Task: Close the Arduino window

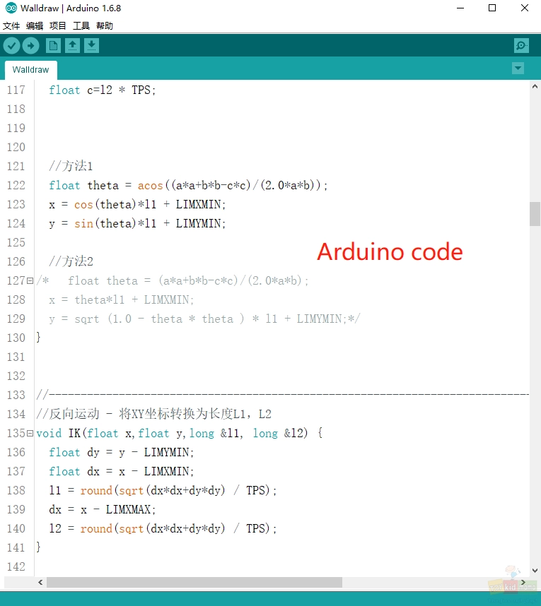Action: (x=525, y=8)
